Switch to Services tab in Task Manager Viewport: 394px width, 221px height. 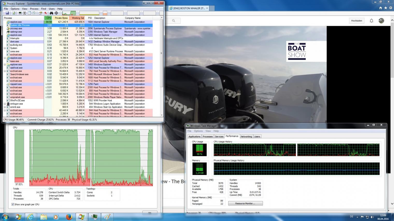tap(219, 136)
